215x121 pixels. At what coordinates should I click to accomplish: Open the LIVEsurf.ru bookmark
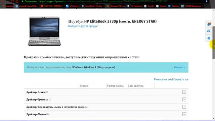tap(73, 6)
